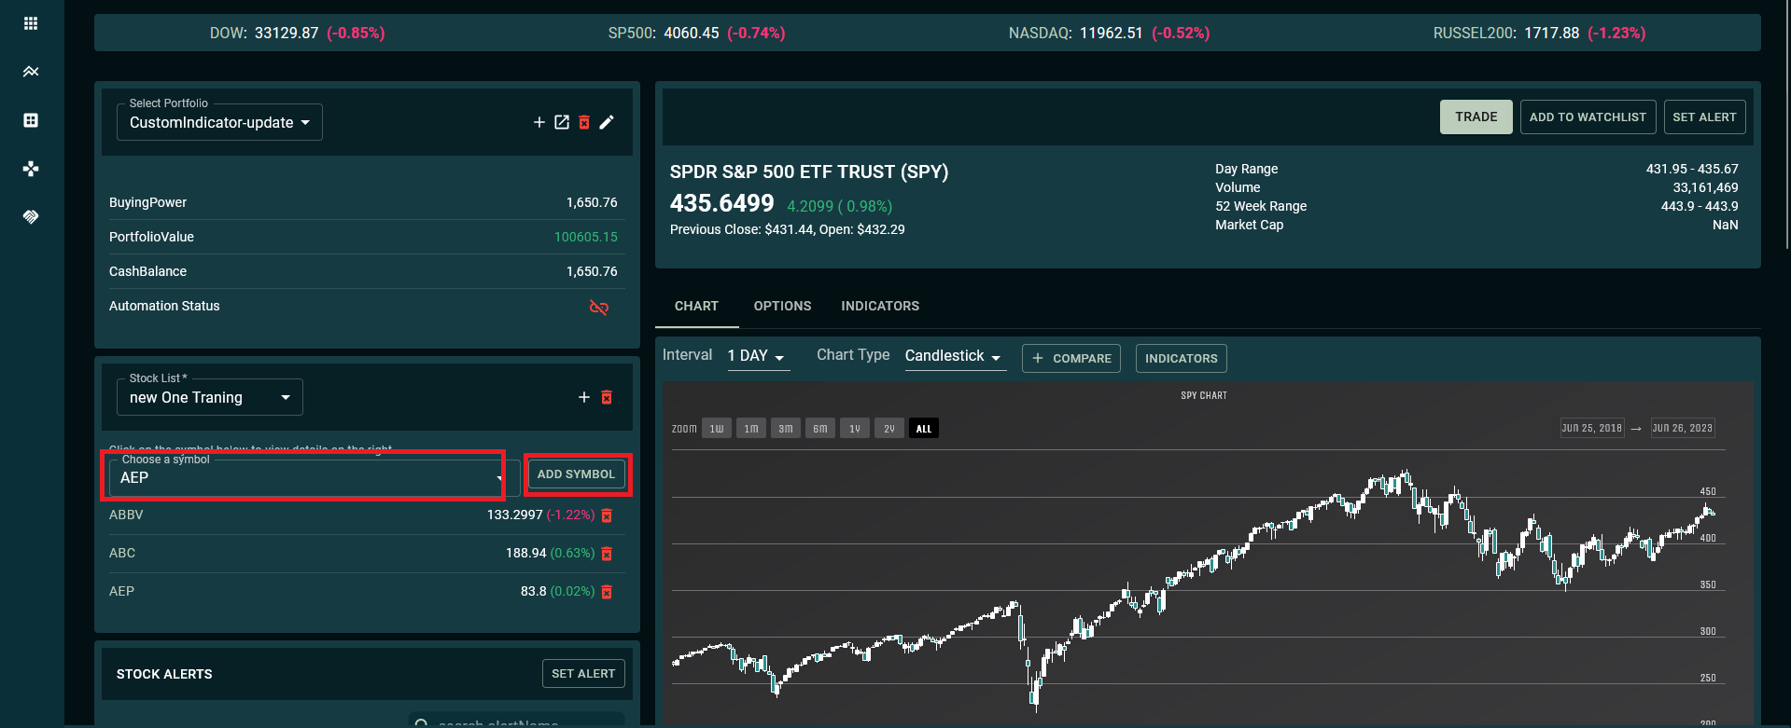1791x728 pixels.
Task: Click SET ALERT button in stock header
Action: click(x=1704, y=117)
